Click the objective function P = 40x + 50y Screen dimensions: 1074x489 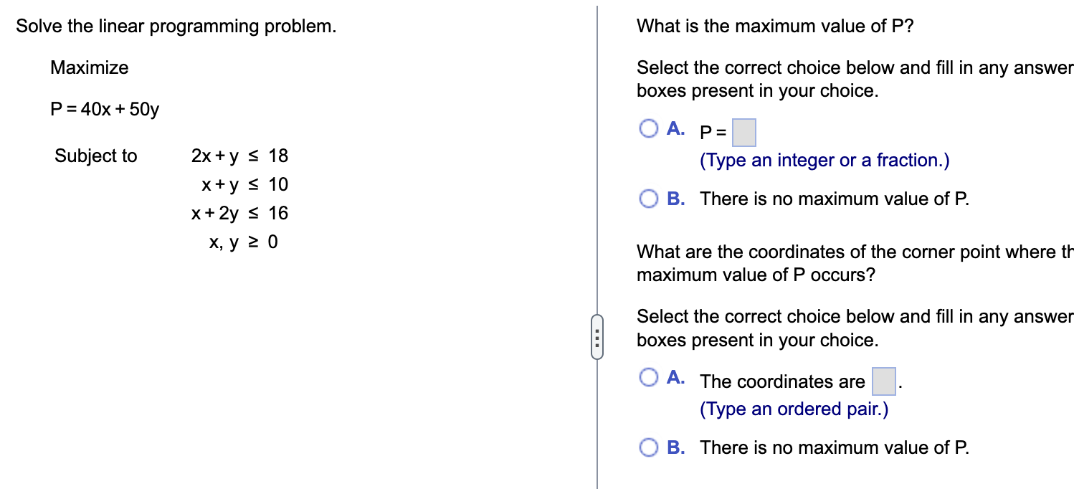tap(105, 110)
